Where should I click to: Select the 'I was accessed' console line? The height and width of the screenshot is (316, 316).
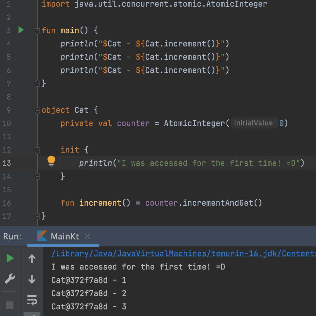click(138, 267)
